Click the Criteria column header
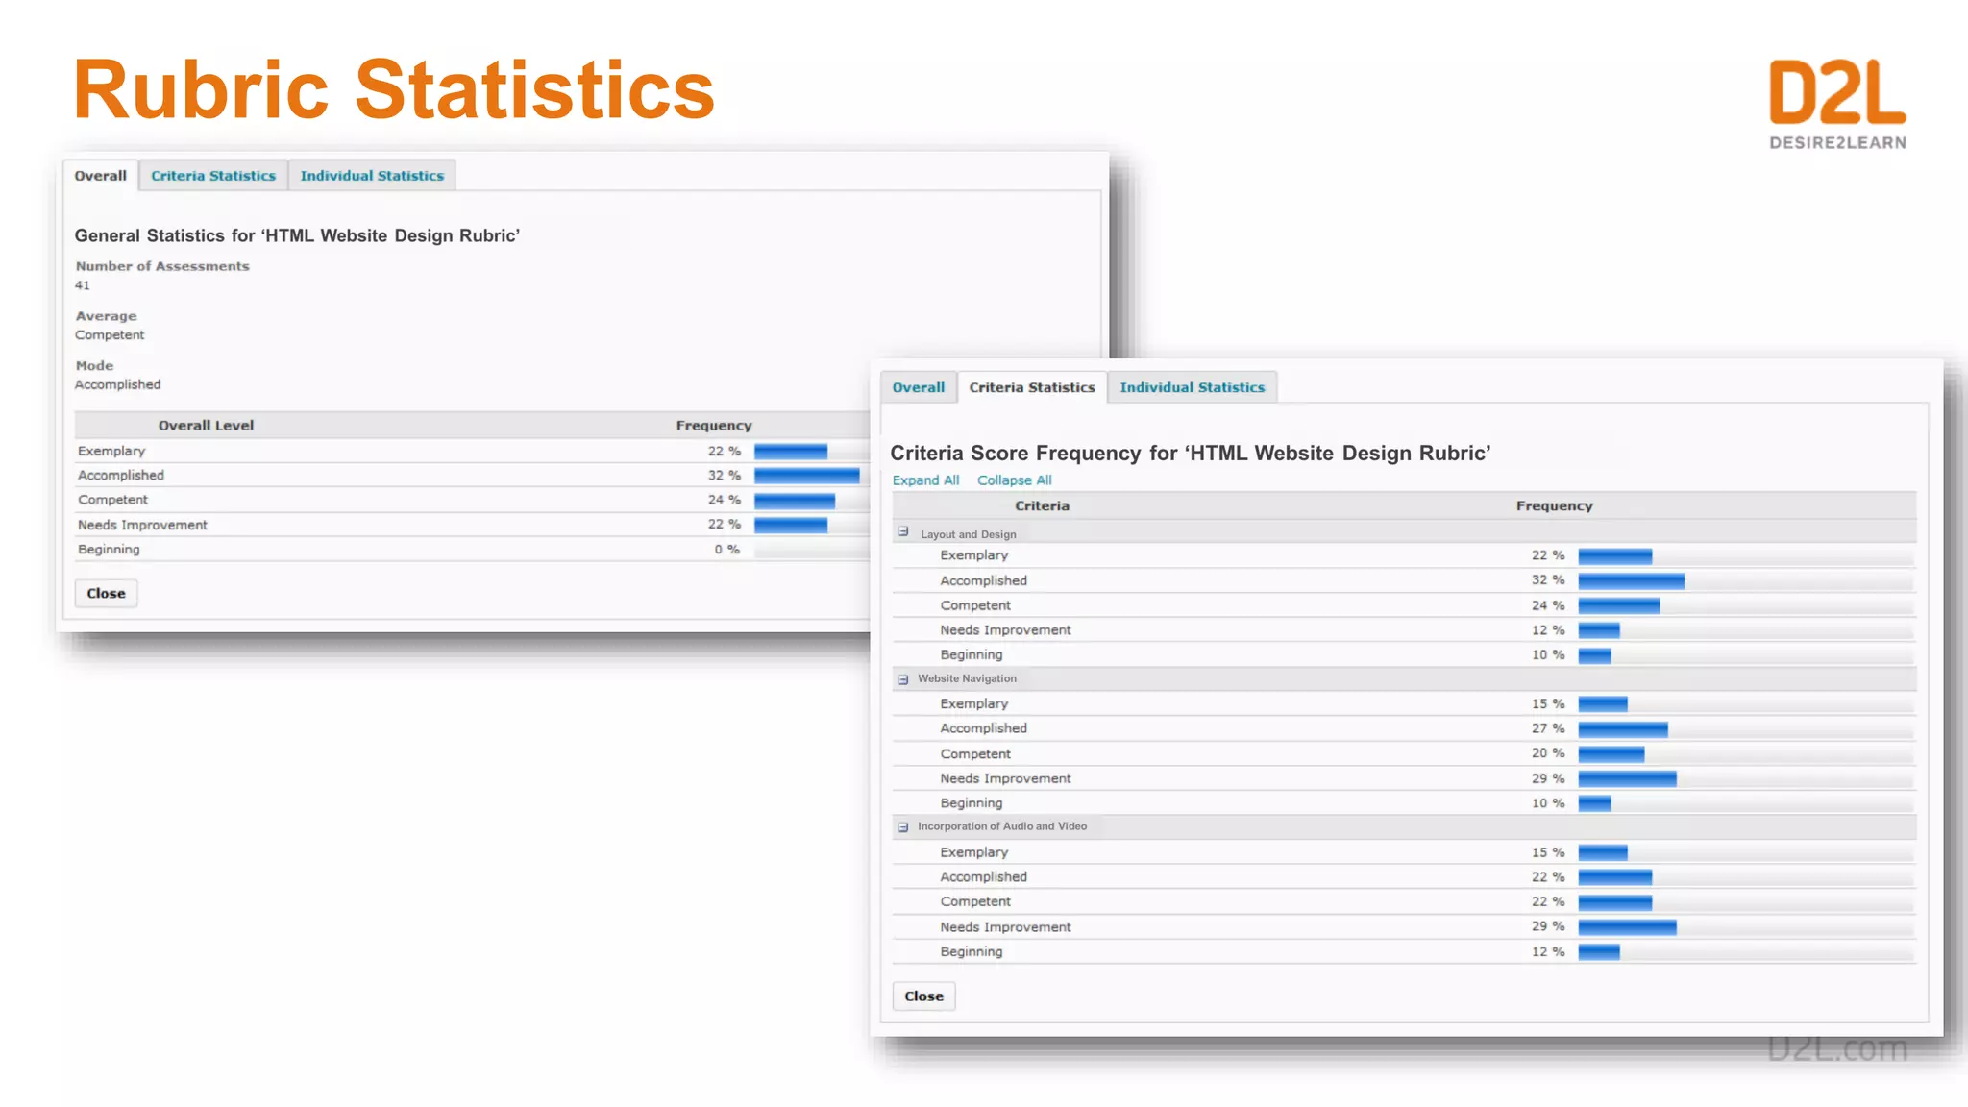 (1042, 506)
